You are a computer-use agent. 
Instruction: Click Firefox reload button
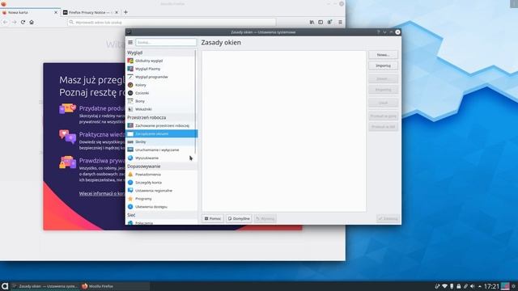23,22
